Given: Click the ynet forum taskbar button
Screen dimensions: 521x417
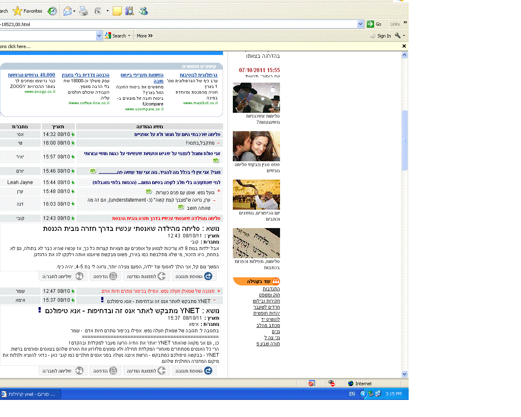Looking at the screenshot, I should click(31, 394).
